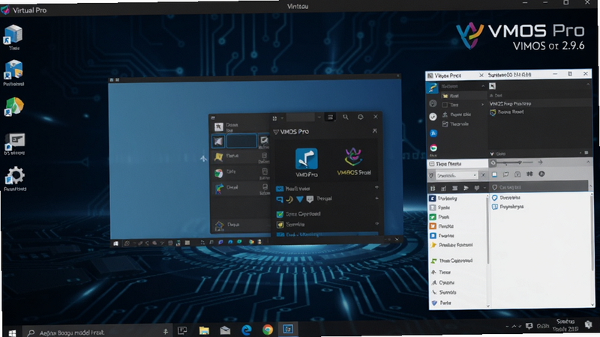Open the Windows Start menu
Screen dimensions: 600x337
[x=12, y=333]
